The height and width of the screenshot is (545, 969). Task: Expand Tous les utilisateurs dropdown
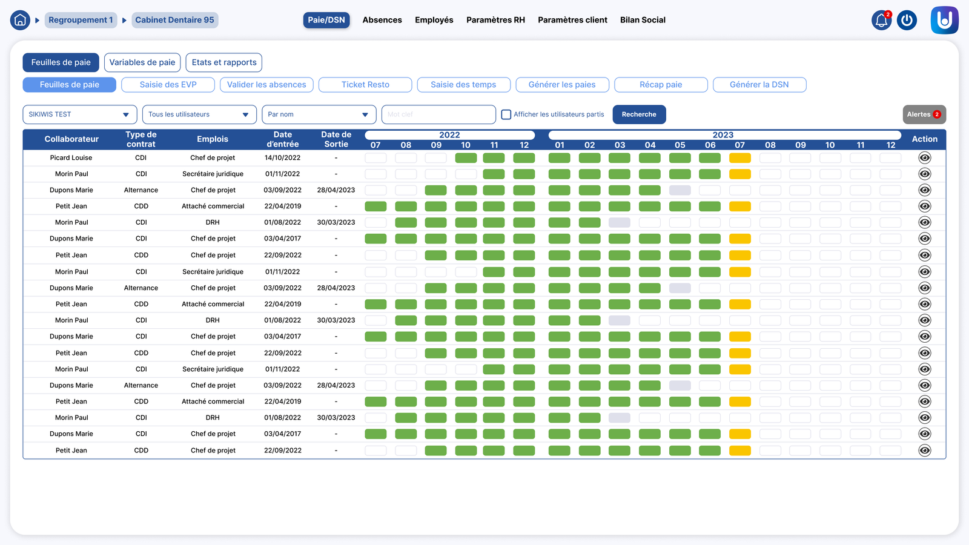pos(199,114)
